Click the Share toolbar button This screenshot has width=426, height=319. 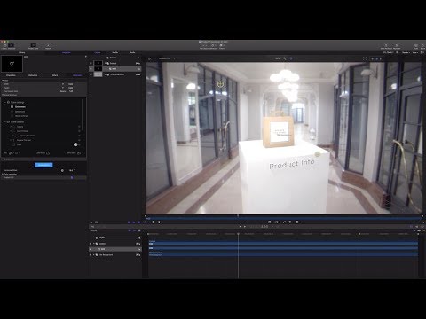(422, 46)
